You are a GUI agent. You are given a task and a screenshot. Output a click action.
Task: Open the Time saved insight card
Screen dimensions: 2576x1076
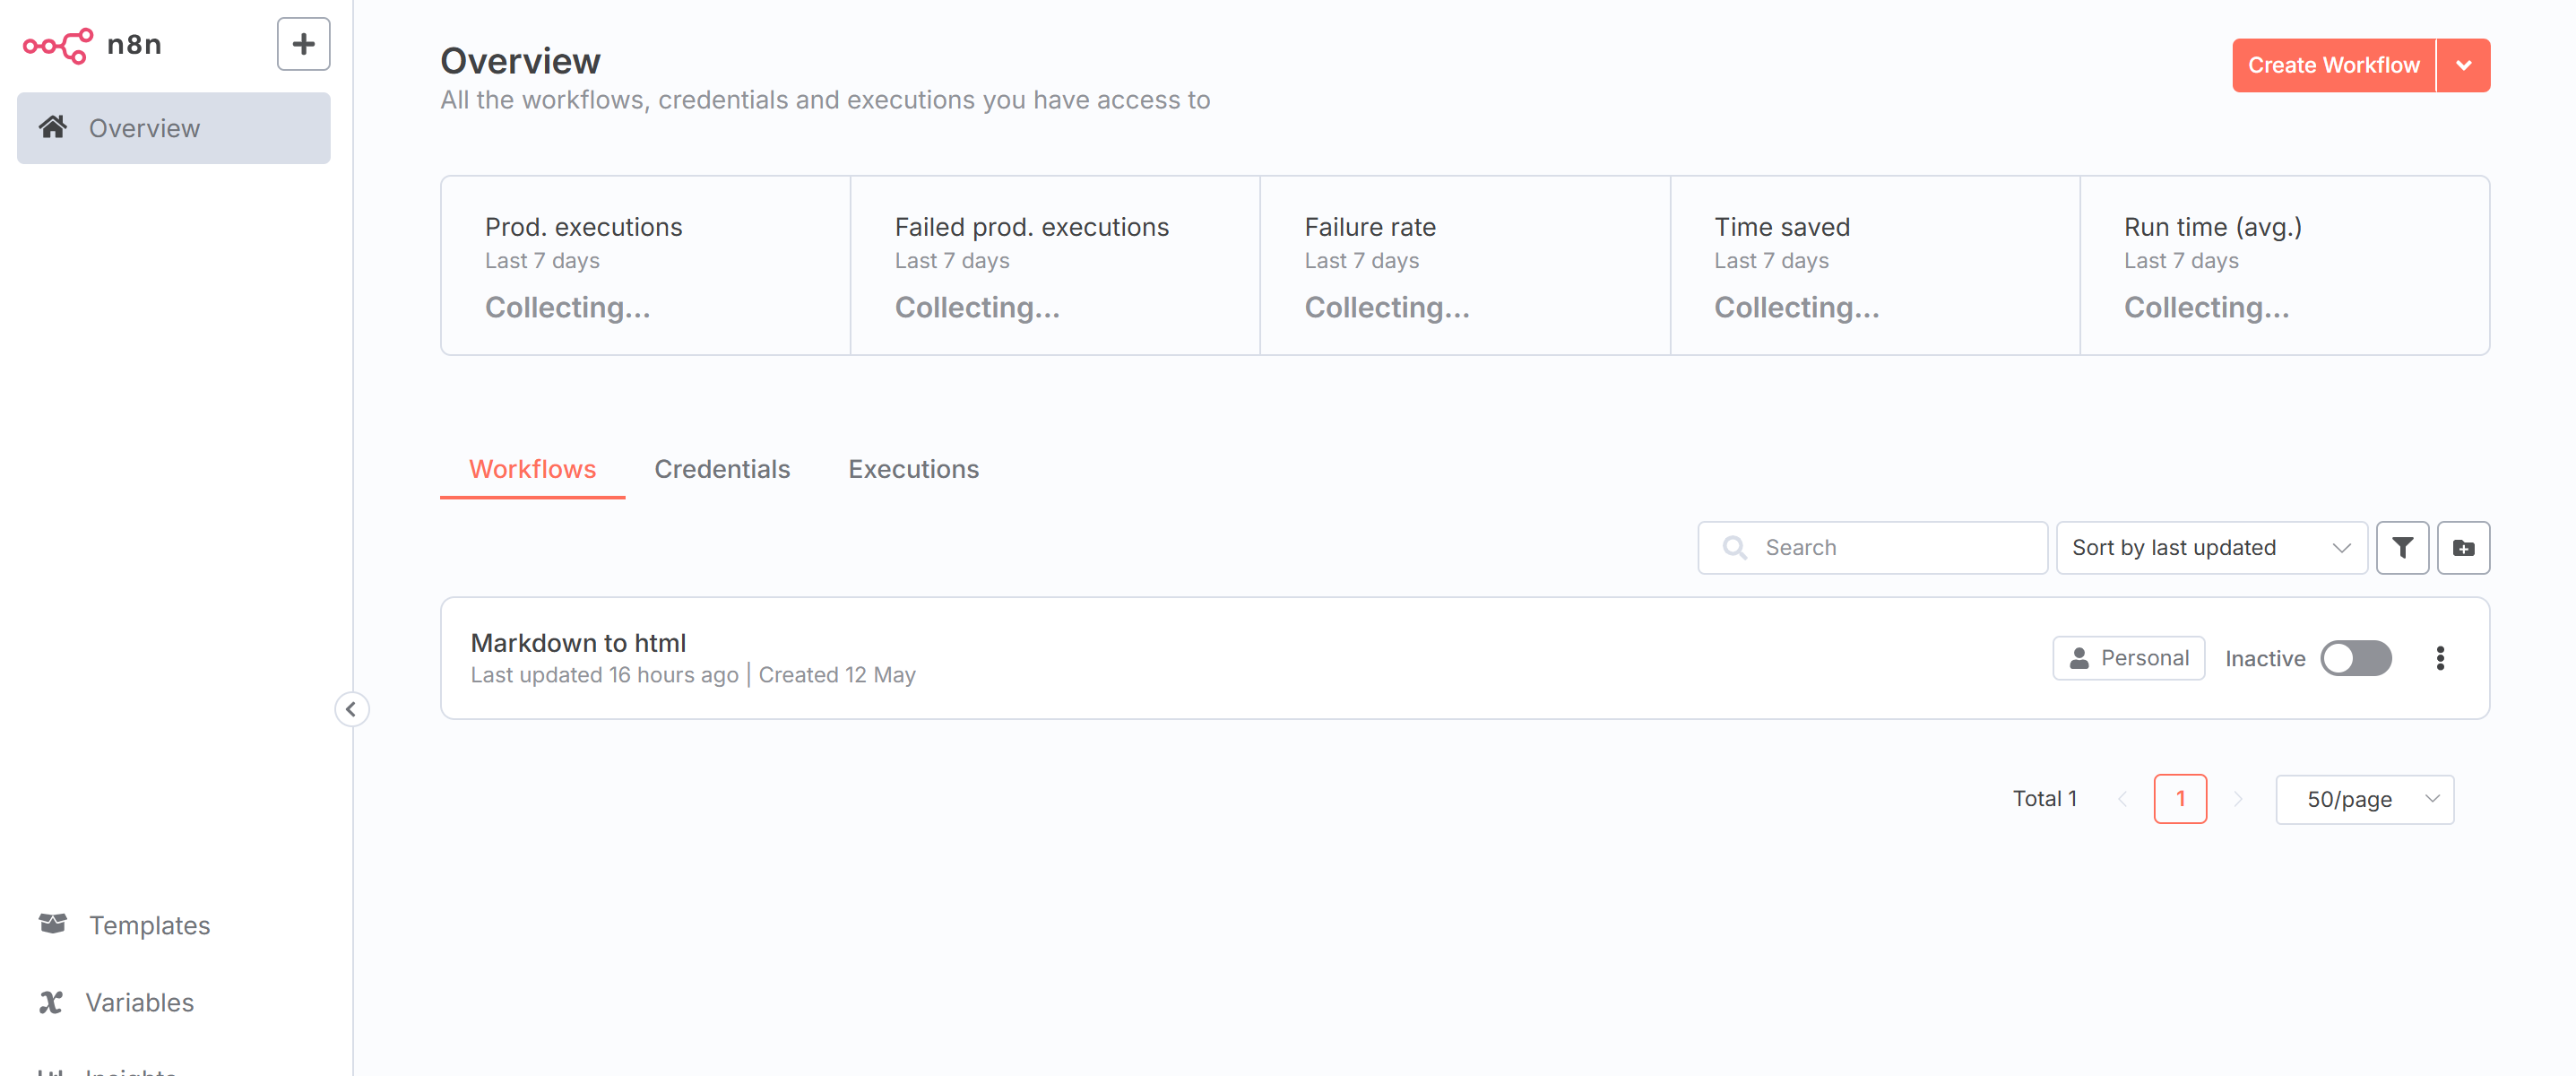(1875, 266)
